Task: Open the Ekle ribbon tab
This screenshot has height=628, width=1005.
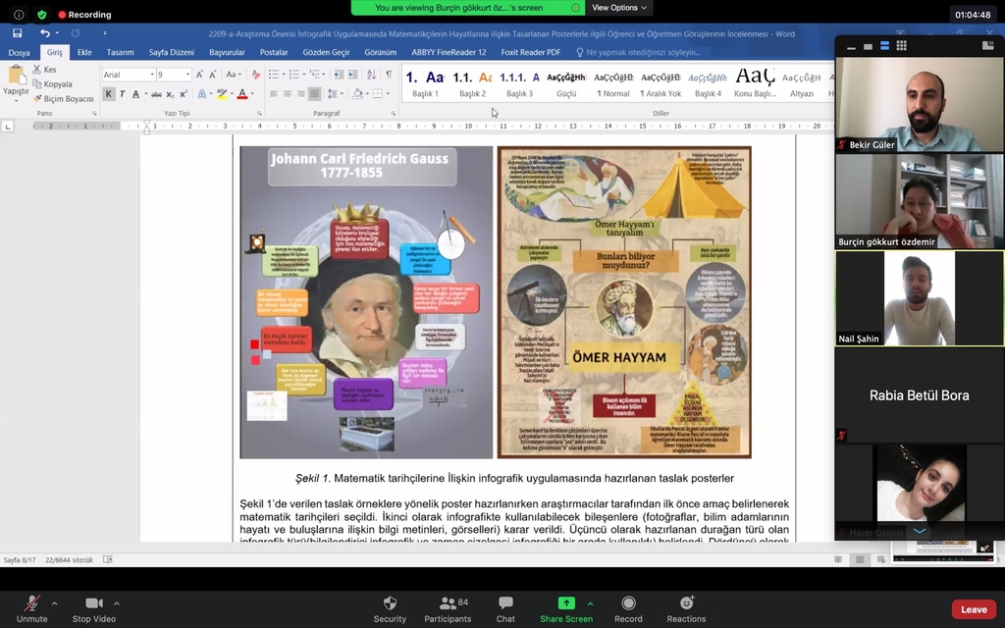Action: tap(84, 52)
